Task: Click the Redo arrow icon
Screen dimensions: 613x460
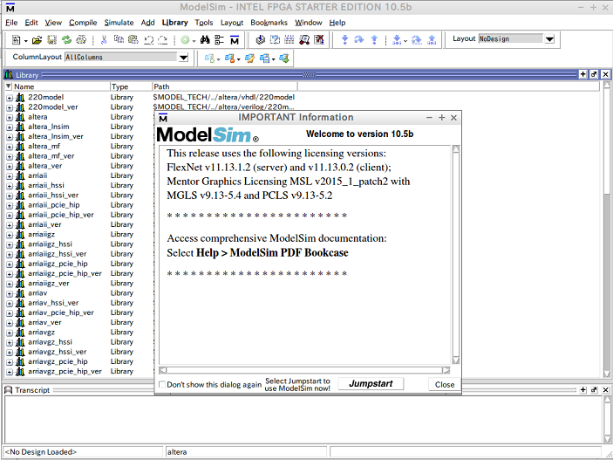Action: point(163,39)
